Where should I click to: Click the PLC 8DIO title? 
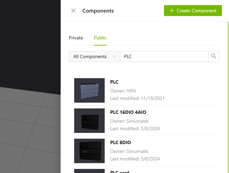point(121,142)
